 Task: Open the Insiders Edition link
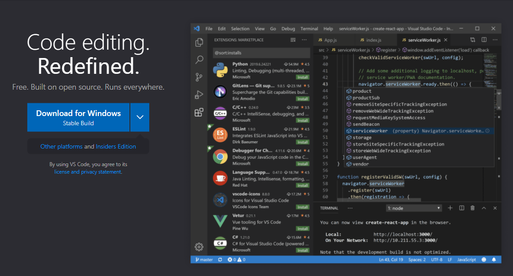116,147
